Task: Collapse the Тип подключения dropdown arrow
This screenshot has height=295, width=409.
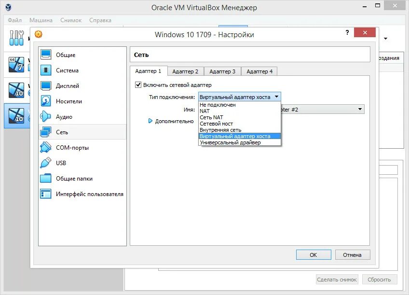Action: 276,97
